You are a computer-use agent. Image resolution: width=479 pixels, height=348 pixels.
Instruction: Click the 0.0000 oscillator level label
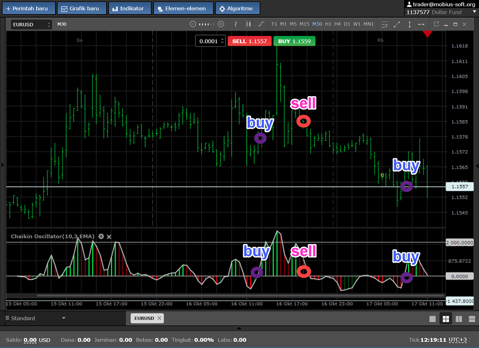460,276
